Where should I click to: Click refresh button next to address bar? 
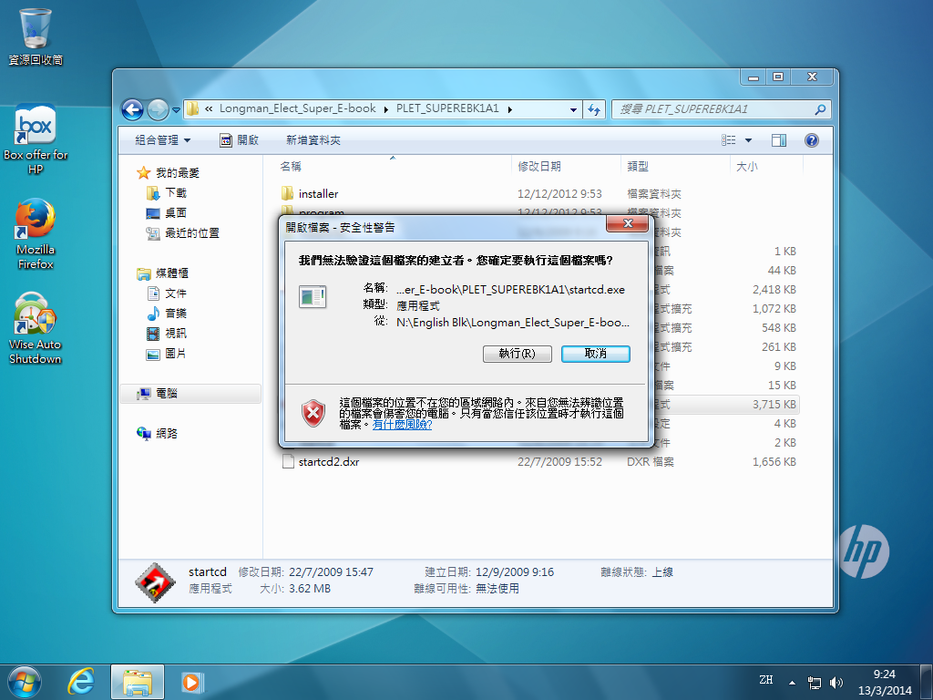tap(594, 109)
